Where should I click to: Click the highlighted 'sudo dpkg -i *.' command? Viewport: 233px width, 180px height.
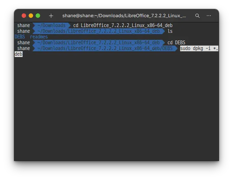(199, 48)
